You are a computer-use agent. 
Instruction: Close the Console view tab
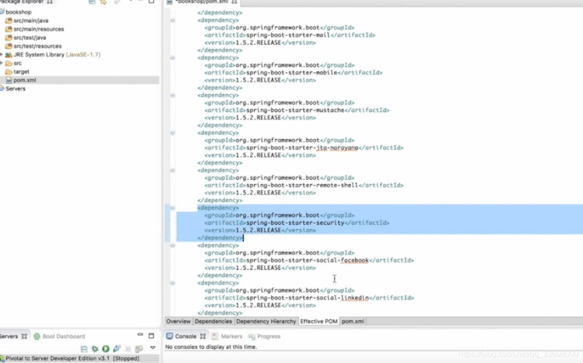point(203,336)
